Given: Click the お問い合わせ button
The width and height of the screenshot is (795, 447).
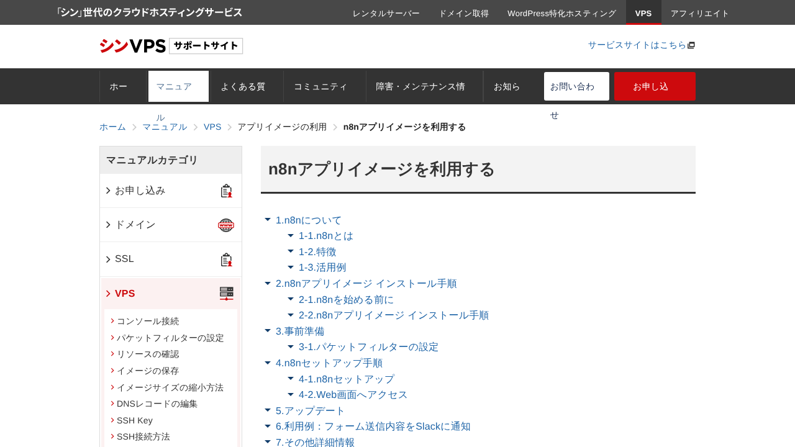Looking at the screenshot, I should pyautogui.click(x=576, y=86).
